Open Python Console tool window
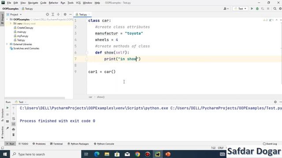The width and height of the screenshot is (282, 158). (104, 144)
